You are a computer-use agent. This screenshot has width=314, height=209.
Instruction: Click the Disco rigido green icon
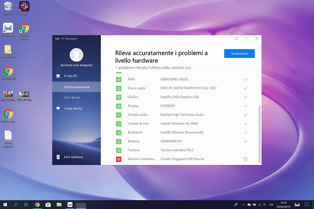[119, 88]
